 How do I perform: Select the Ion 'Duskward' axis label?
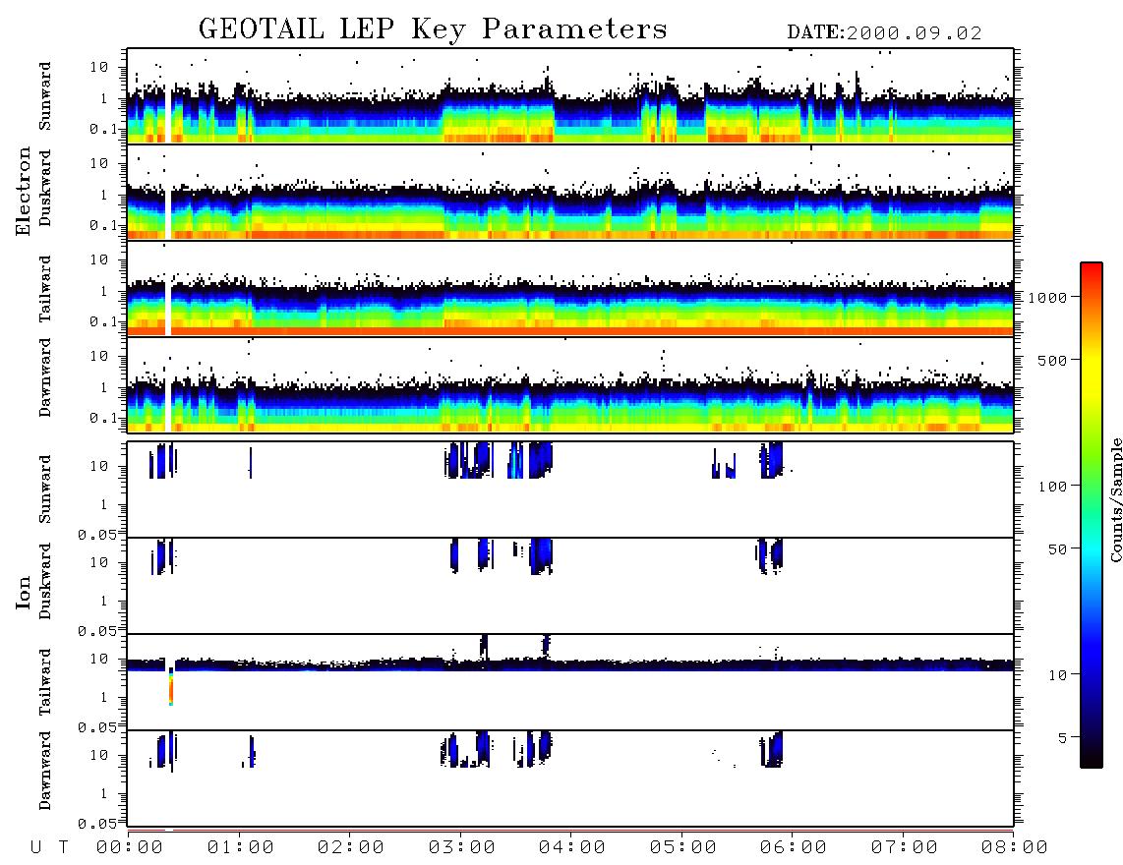(x=45, y=581)
